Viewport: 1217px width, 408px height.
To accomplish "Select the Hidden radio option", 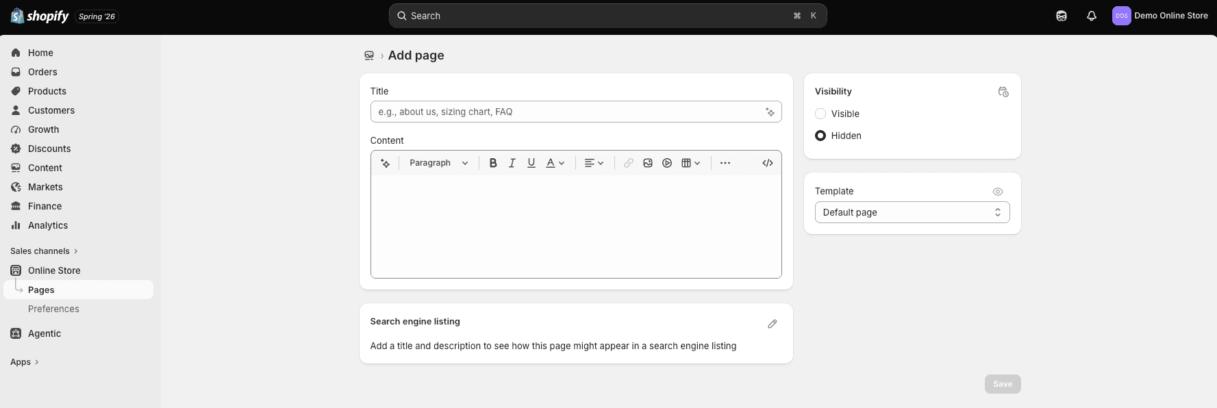I will coord(820,136).
